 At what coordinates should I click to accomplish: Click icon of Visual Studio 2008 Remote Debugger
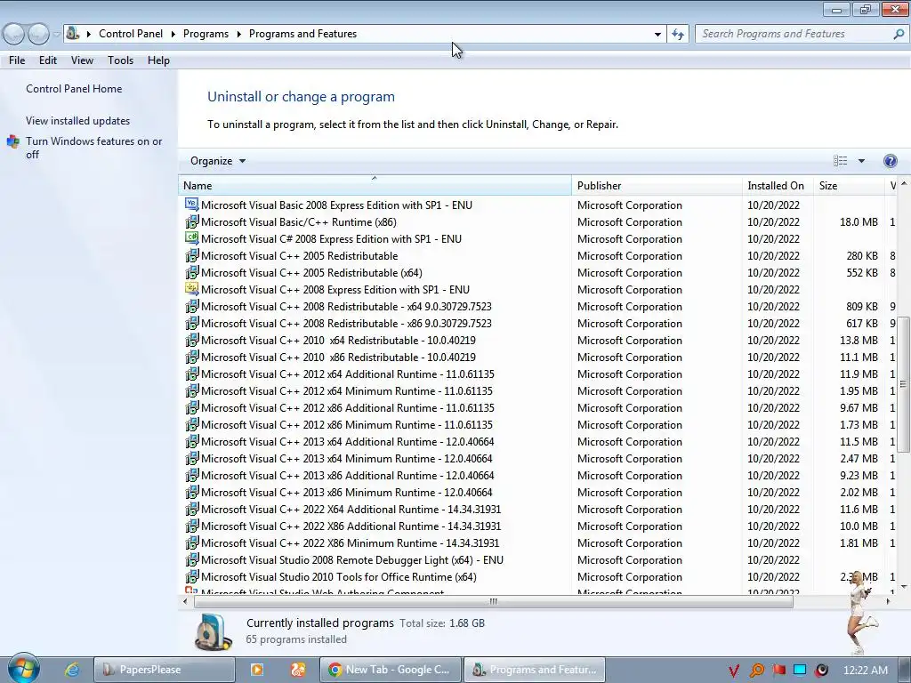191,559
